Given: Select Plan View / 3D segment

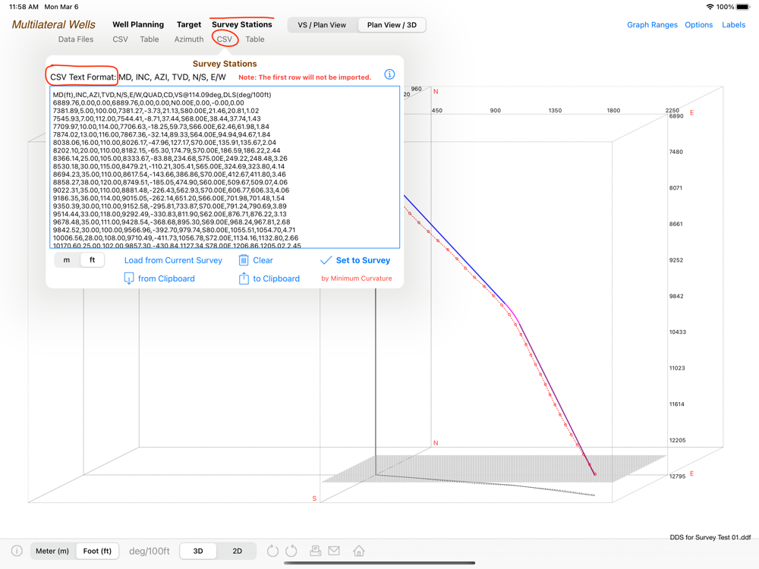Looking at the screenshot, I should pyautogui.click(x=392, y=25).
